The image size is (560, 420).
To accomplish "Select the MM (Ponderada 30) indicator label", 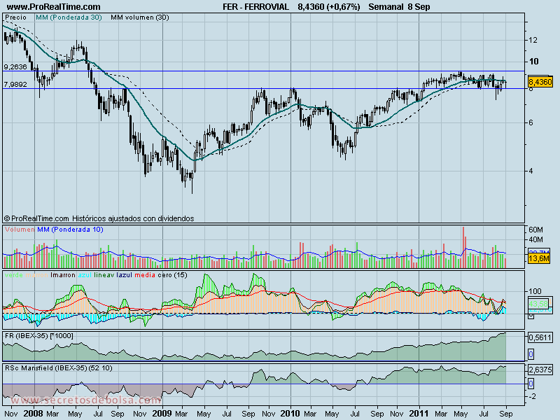I will tap(69, 17).
